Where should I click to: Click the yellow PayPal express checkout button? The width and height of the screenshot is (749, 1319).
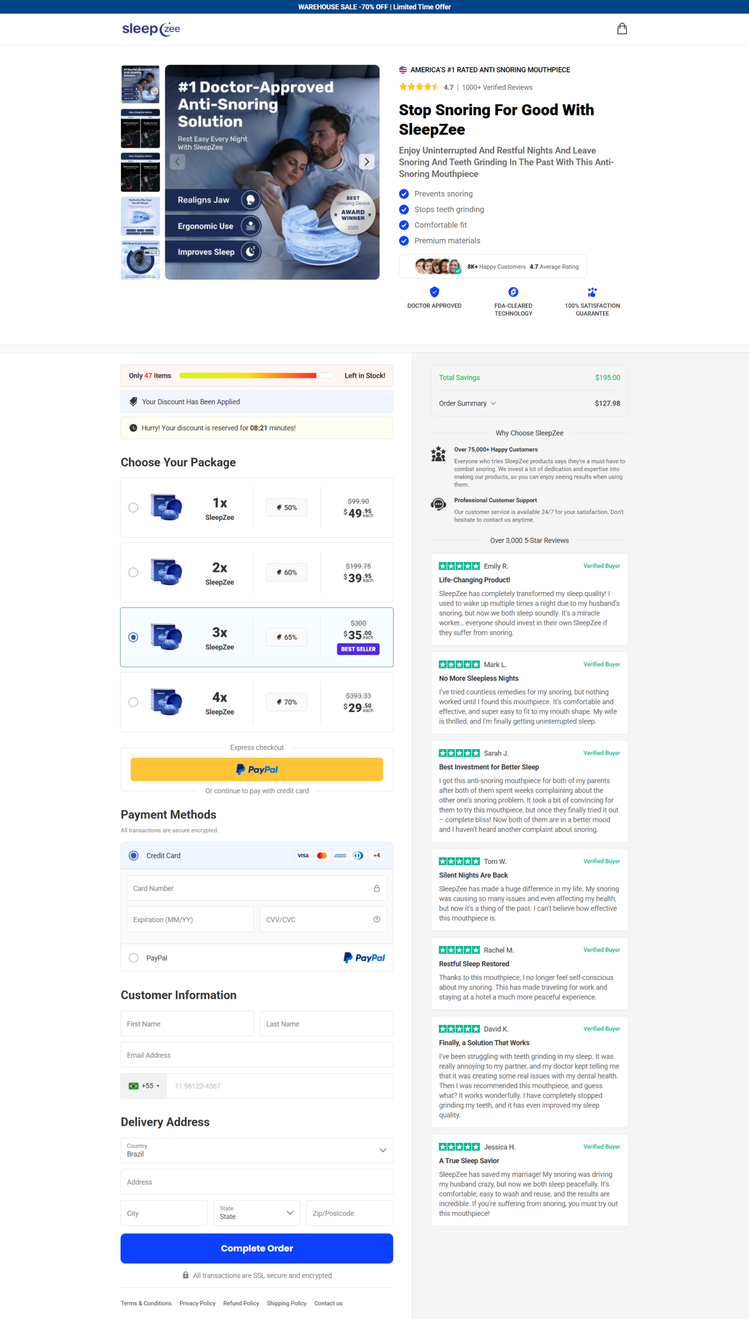(256, 769)
